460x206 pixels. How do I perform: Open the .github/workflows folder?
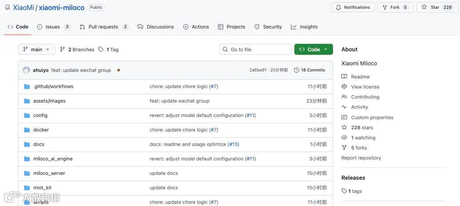(x=53, y=87)
